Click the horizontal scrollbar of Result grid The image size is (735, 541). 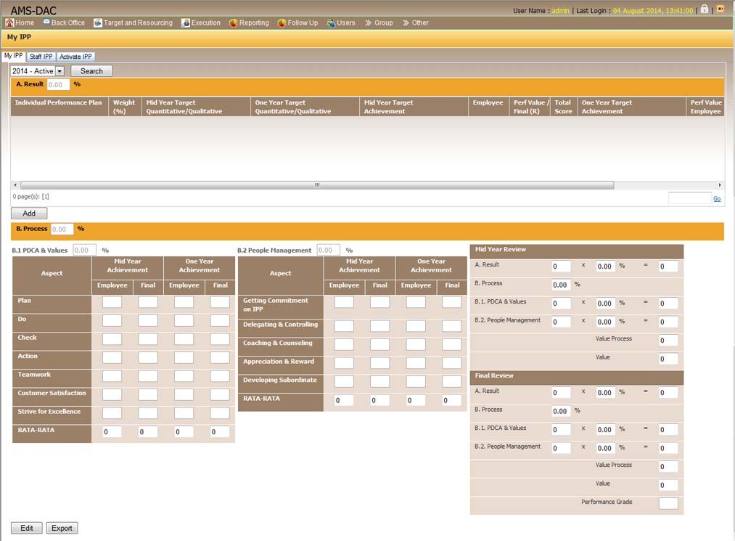(x=316, y=185)
